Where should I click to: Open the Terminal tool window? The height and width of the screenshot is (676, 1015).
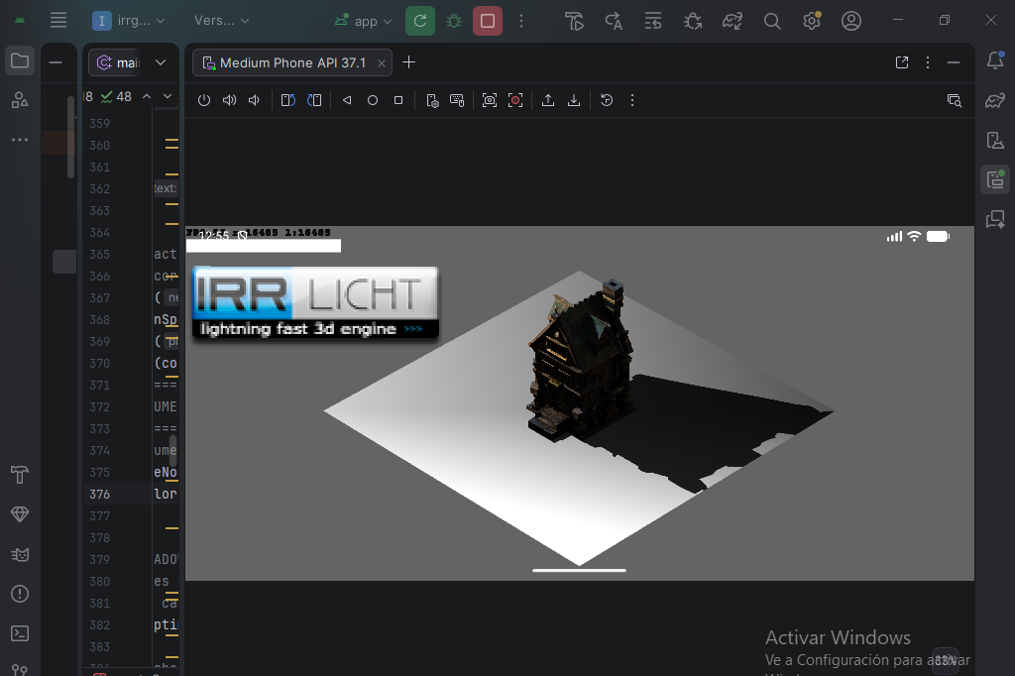click(x=20, y=633)
